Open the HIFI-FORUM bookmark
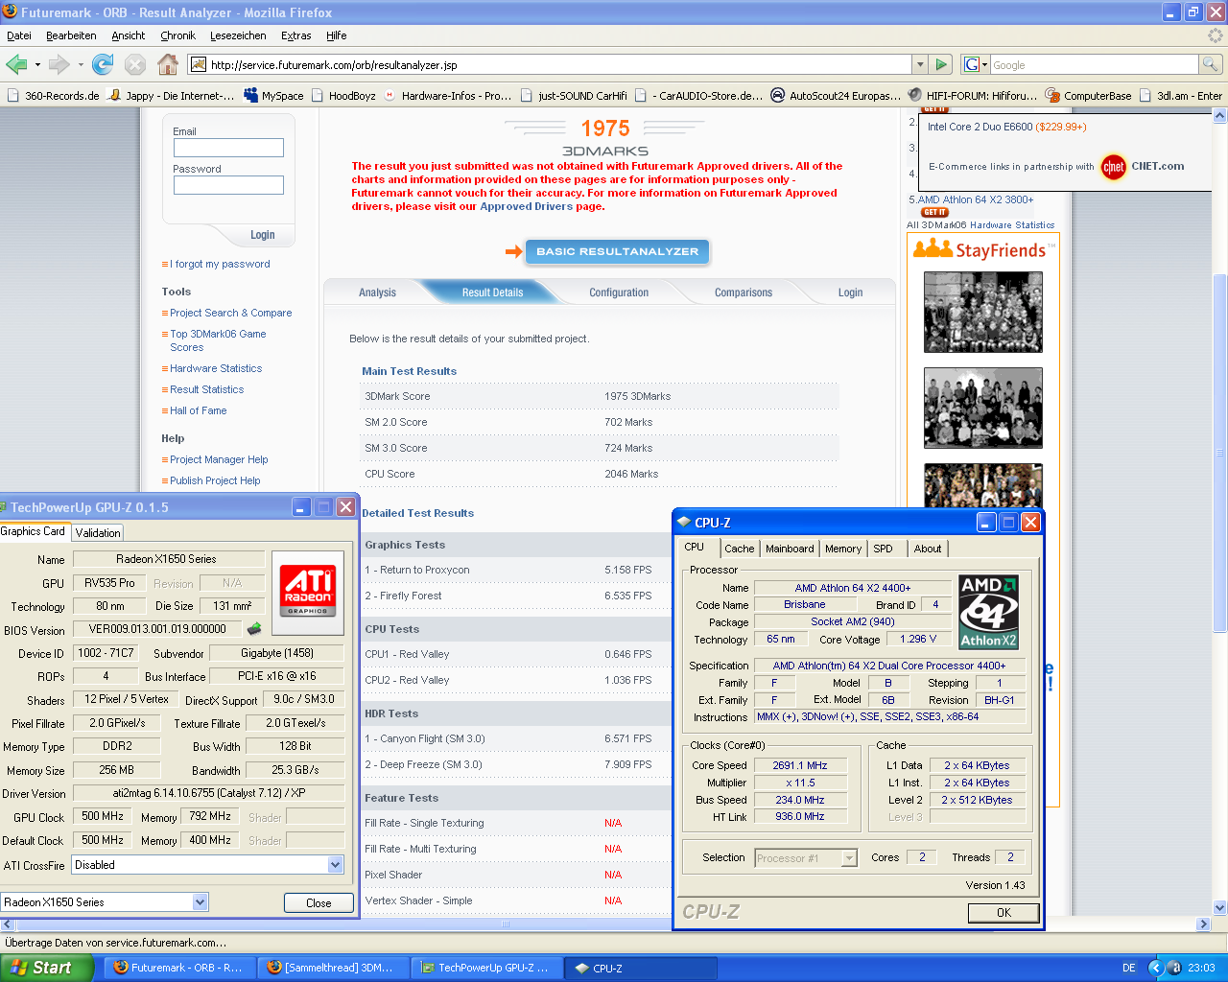The width and height of the screenshot is (1228, 982). [973, 96]
